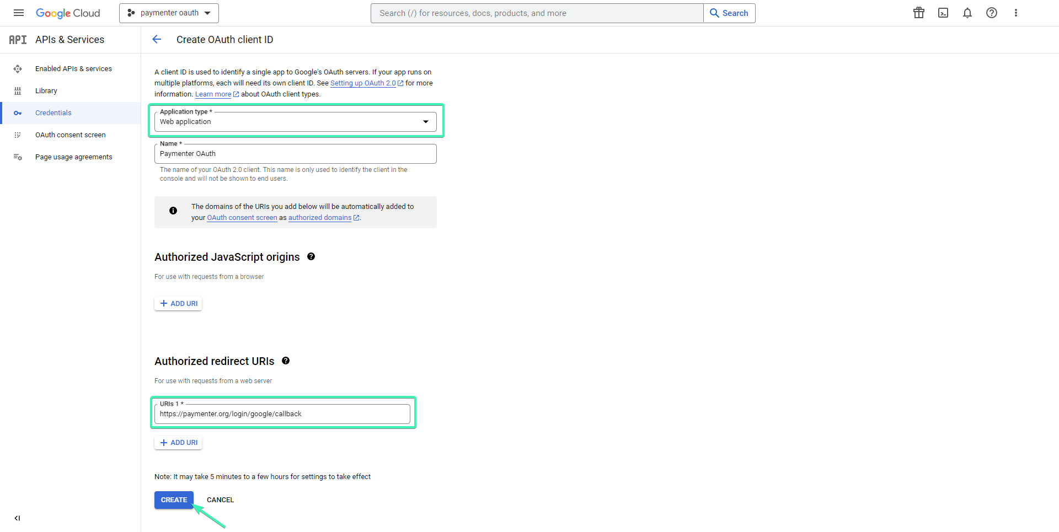Viewport: 1059px width, 532px height.
Task: Switch to the Library sidebar section
Action: tap(46, 90)
